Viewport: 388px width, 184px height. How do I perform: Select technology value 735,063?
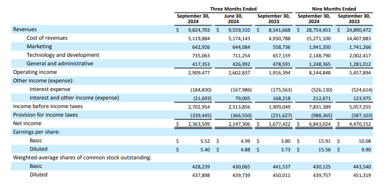[201, 56]
